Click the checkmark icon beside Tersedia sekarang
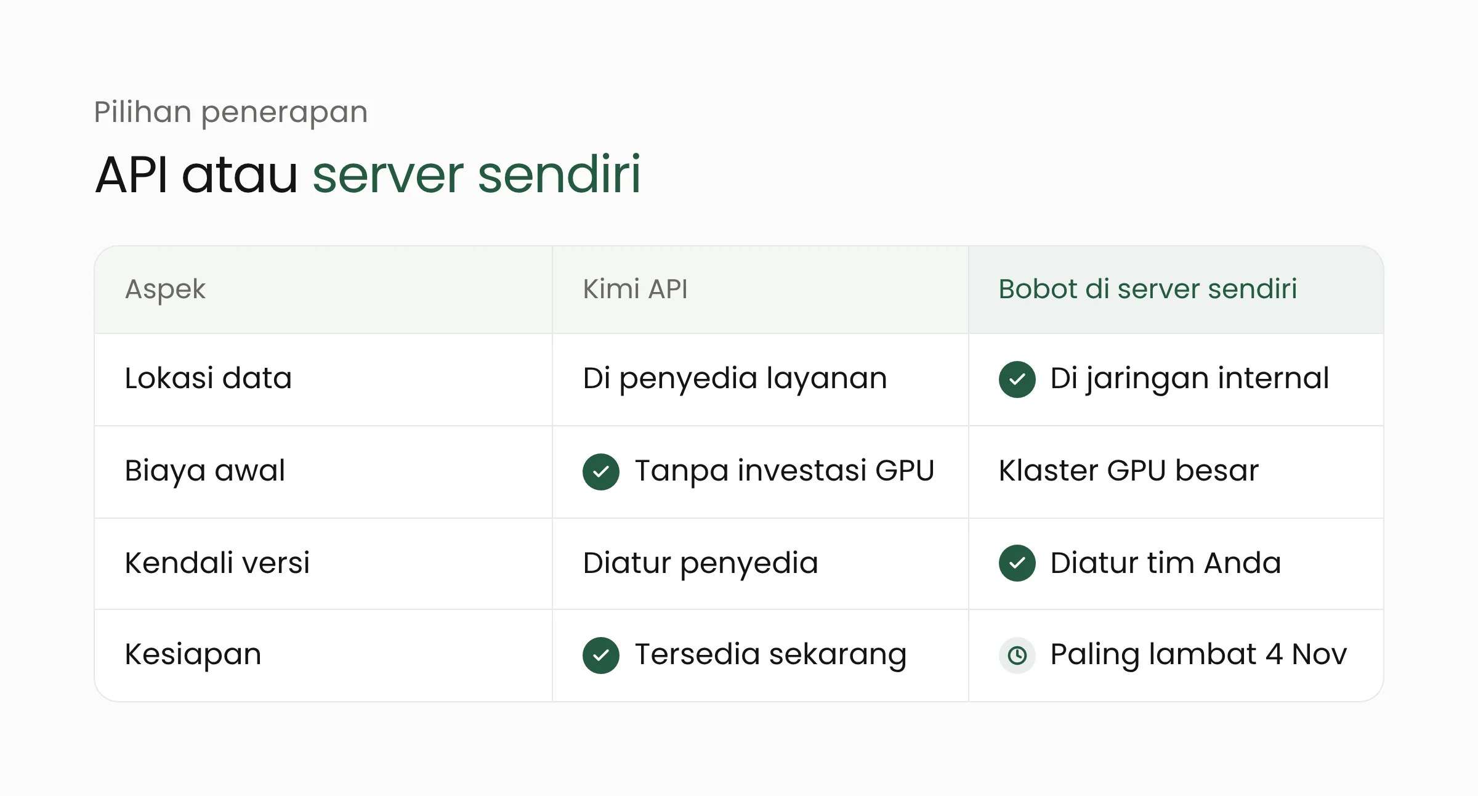 tap(600, 655)
